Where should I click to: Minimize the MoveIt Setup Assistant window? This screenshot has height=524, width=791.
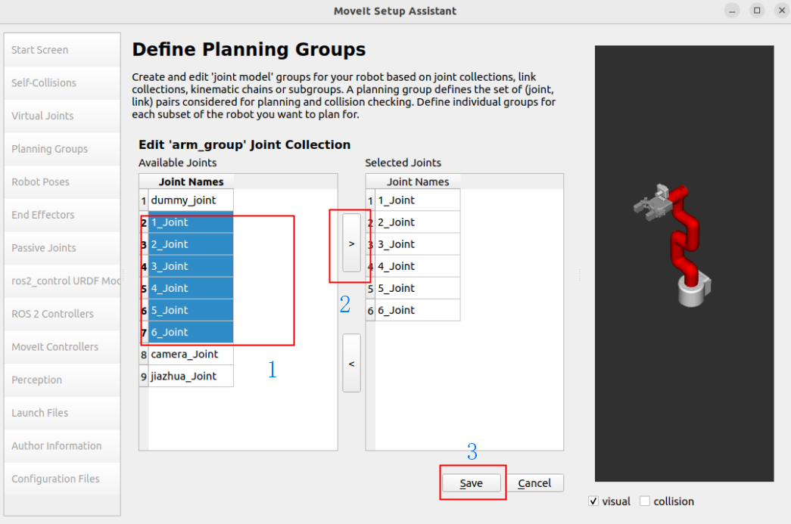(x=732, y=11)
